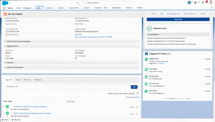Switch to the New Task activity tab
Viewport: 215px width, 122px height.
[27, 80]
